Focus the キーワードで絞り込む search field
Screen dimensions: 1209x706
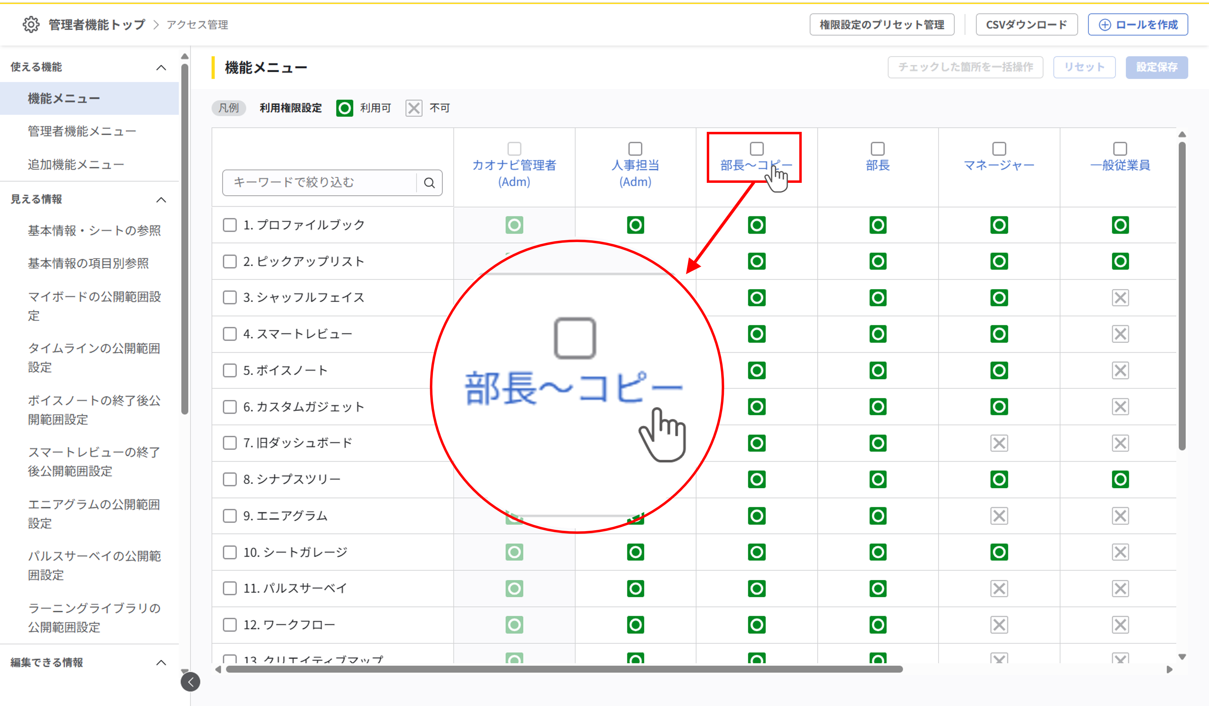[320, 183]
